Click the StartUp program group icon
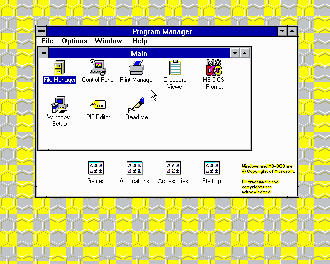The image size is (330, 264). pos(211,168)
